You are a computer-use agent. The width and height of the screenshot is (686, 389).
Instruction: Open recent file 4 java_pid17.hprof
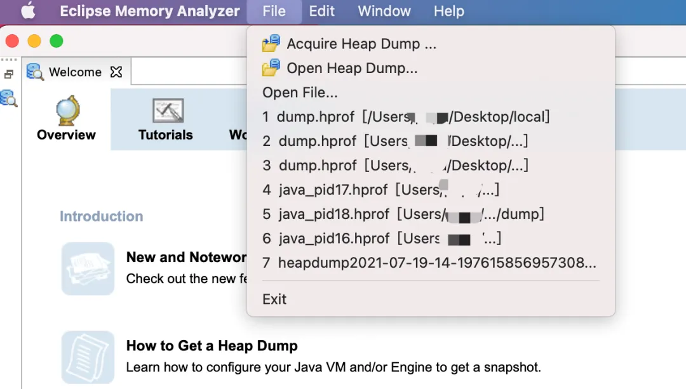coord(431,190)
